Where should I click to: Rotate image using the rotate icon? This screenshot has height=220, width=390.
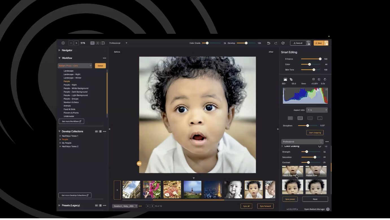click(x=325, y=79)
